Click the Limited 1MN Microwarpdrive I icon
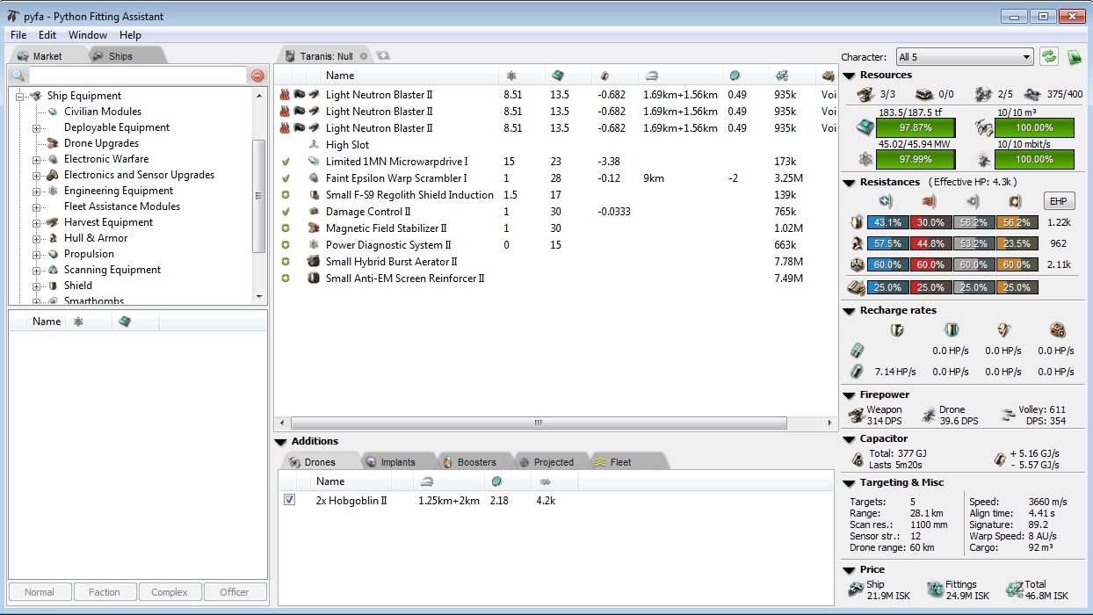 [x=314, y=162]
